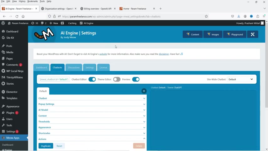This screenshot has width=268, height=151.
Task: Open Dashboard in WordPress sidebar
Action: (x=12, y=31)
